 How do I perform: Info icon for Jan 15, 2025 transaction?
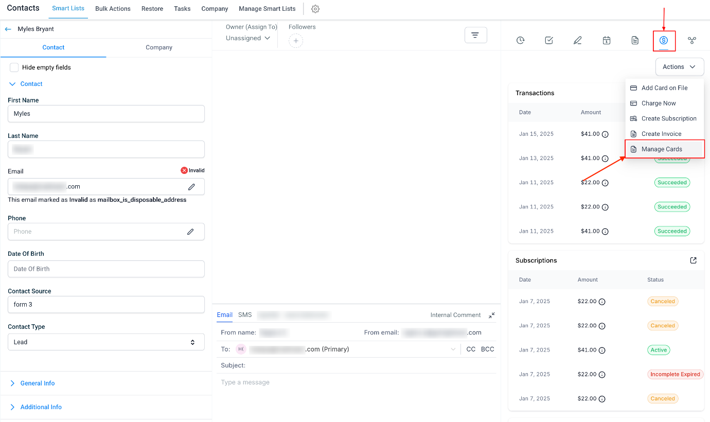tap(605, 134)
